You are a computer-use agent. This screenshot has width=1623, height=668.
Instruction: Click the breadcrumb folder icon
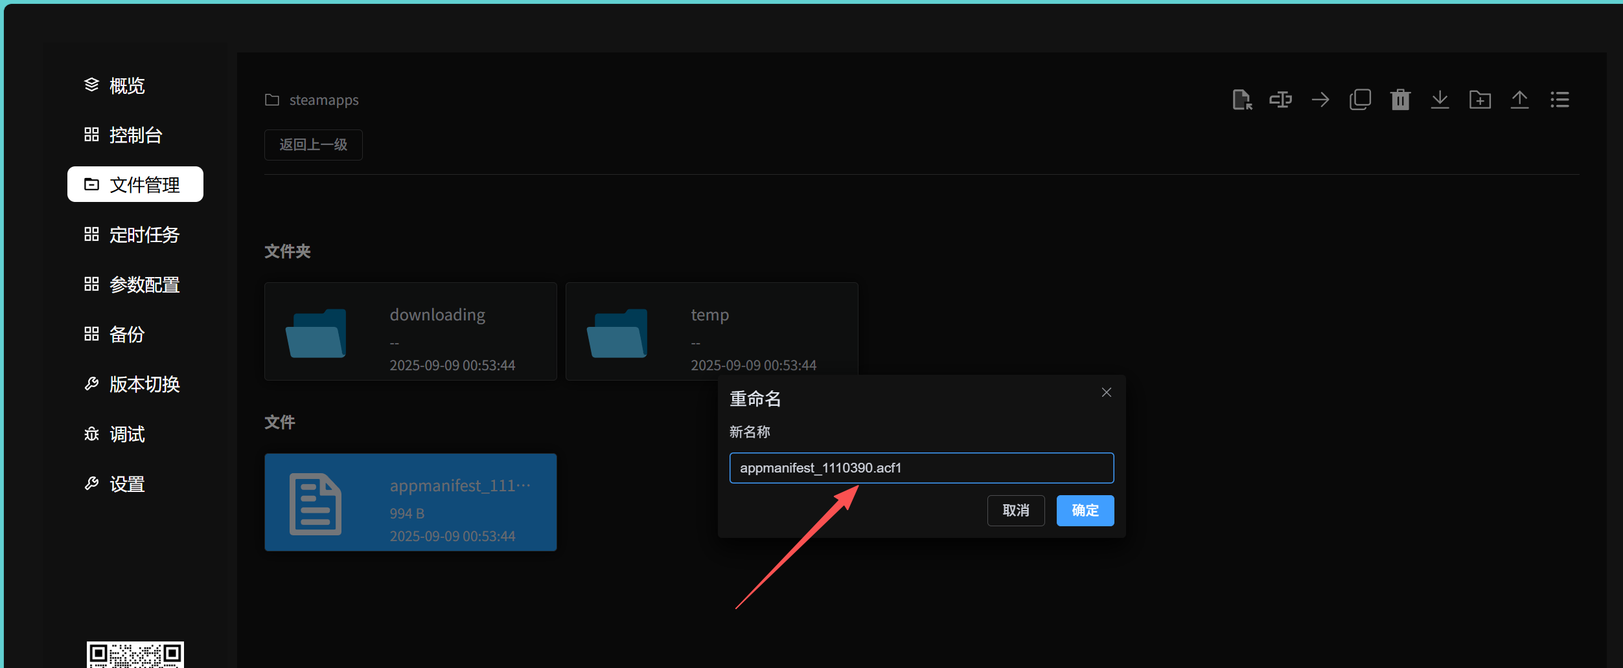272,100
